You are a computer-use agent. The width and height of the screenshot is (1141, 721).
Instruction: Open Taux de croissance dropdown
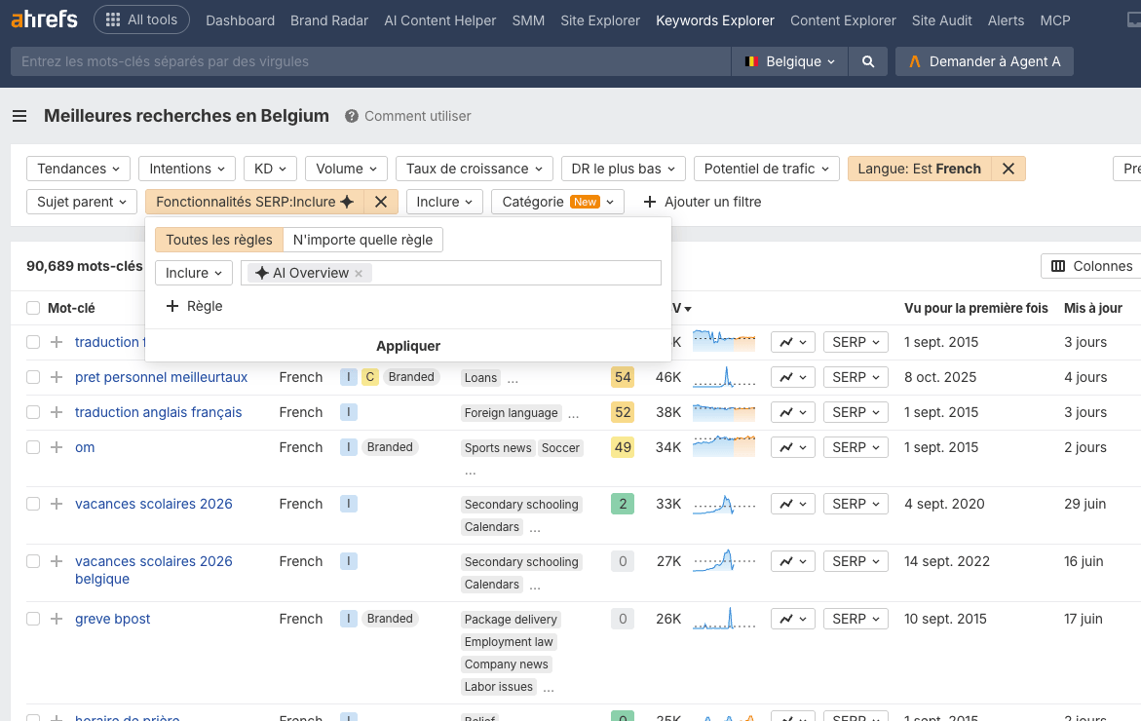coord(475,169)
